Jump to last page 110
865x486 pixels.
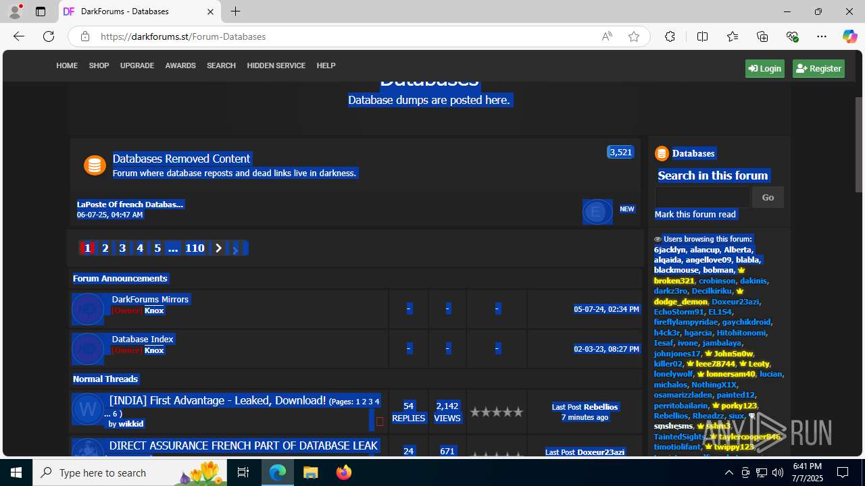195,248
